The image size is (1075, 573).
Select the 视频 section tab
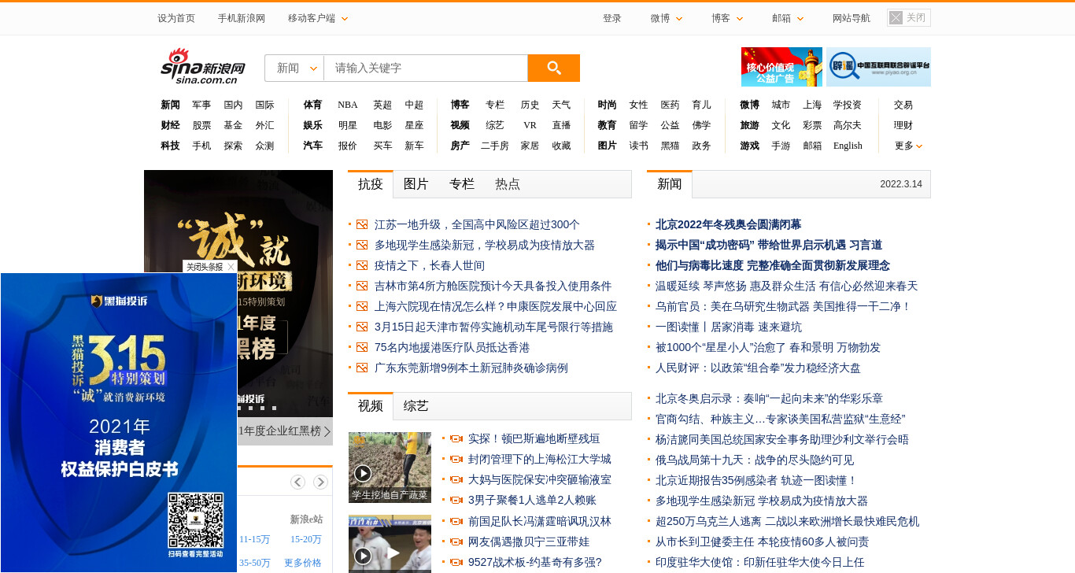pyautogui.click(x=371, y=406)
